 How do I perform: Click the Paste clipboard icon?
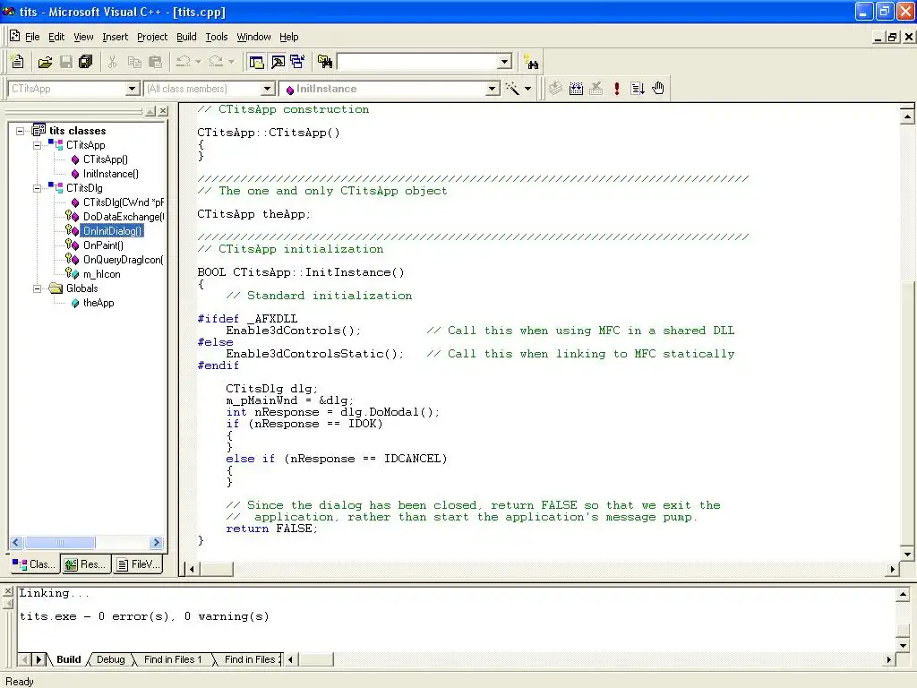pos(155,62)
